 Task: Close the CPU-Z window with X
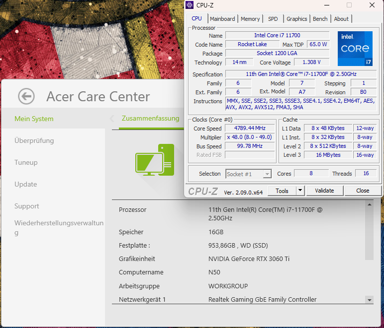372,5
